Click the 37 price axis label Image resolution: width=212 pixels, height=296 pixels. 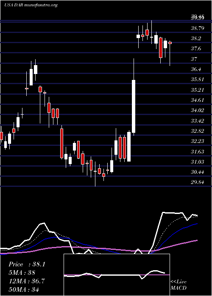[194, 59]
